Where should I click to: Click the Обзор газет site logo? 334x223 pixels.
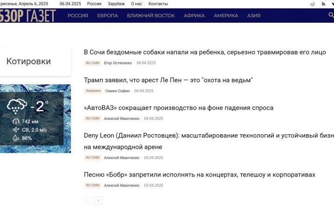pyautogui.click(x=28, y=16)
